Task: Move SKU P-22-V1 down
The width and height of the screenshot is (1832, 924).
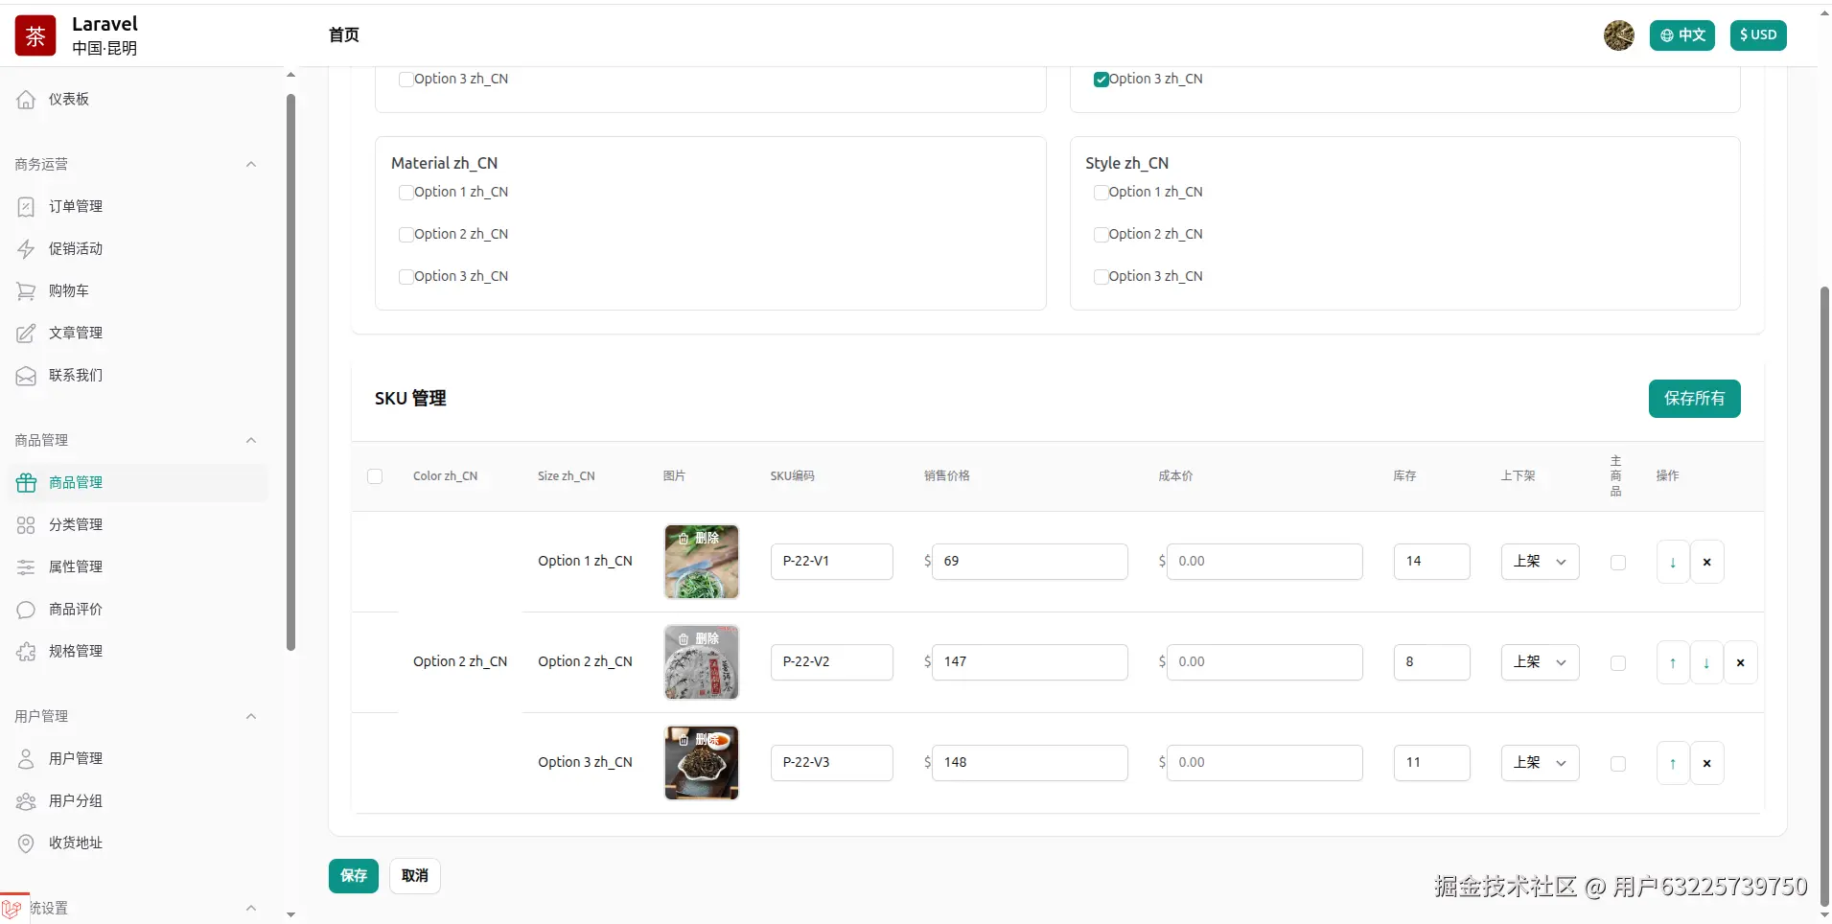Action: pos(1673,563)
